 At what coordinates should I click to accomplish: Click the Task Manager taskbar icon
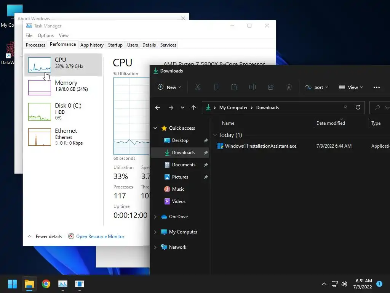point(63,284)
